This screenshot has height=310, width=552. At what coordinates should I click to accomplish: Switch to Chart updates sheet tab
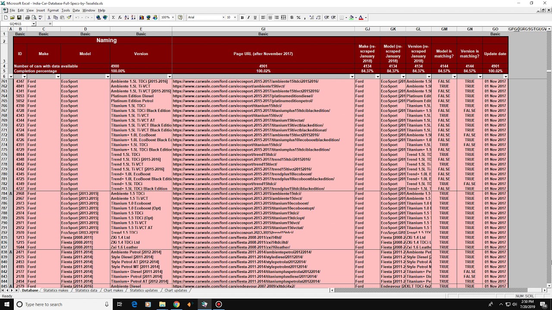(x=176, y=291)
